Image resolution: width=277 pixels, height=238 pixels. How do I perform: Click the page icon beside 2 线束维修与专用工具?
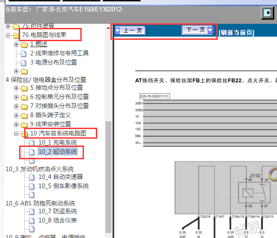coord(24,54)
